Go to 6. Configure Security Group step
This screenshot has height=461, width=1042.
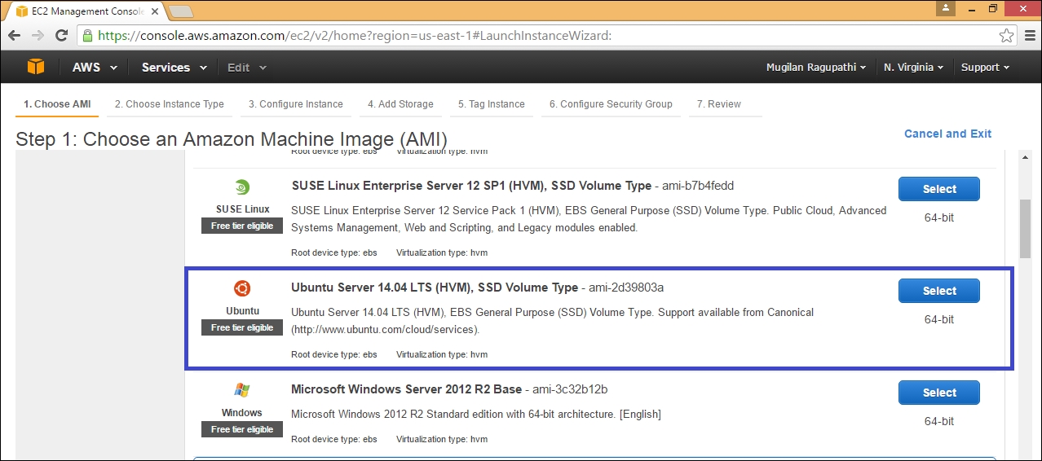point(611,104)
